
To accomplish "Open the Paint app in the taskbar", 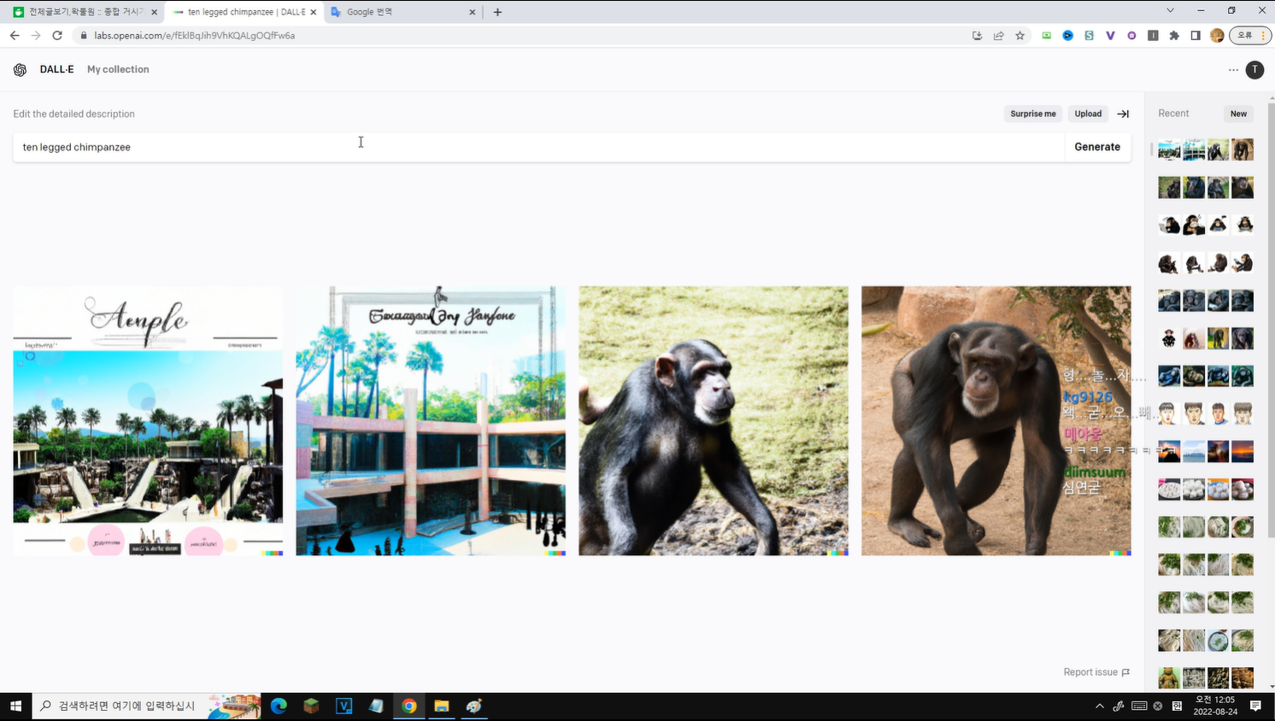I will tap(473, 706).
